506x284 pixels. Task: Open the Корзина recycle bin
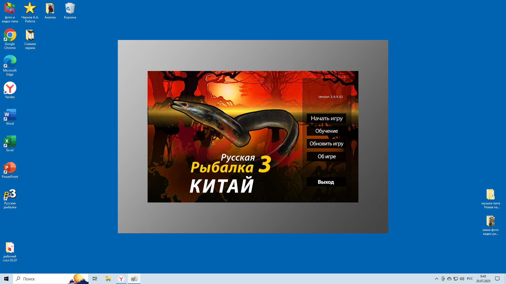pos(70,11)
